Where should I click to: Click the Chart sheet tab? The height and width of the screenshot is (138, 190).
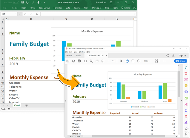click(17, 105)
